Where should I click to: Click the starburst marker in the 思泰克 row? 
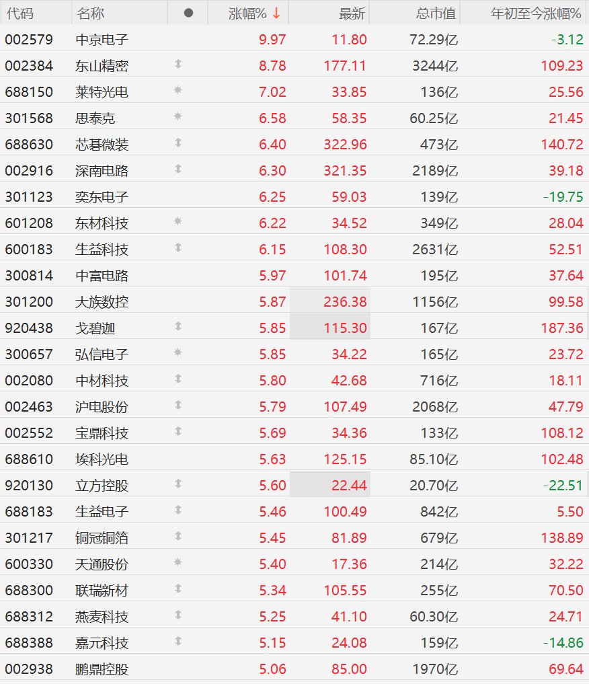pos(178,117)
